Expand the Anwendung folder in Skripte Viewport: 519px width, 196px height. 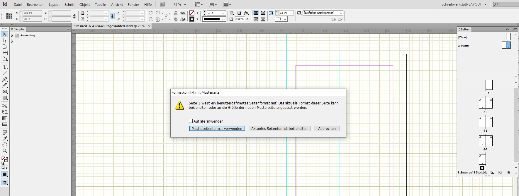(x=12, y=35)
